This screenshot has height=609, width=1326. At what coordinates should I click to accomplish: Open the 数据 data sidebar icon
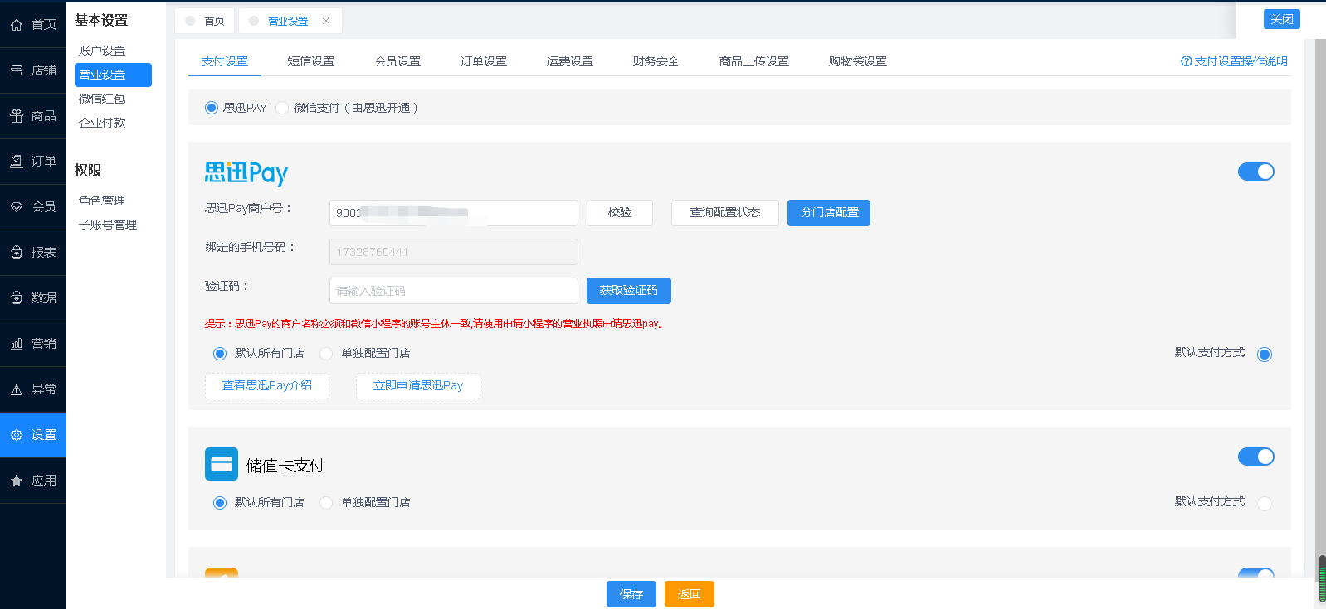pyautogui.click(x=17, y=298)
